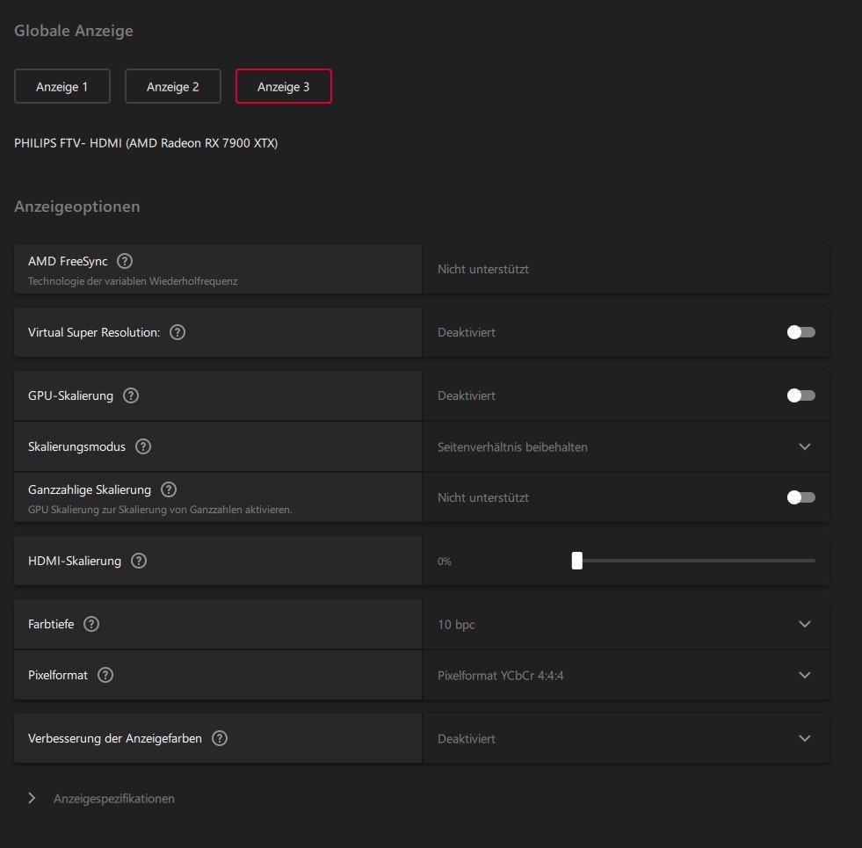Click the help icon next to AMD FreeSync
Viewport: 862px width, 848px height.
coord(125,261)
